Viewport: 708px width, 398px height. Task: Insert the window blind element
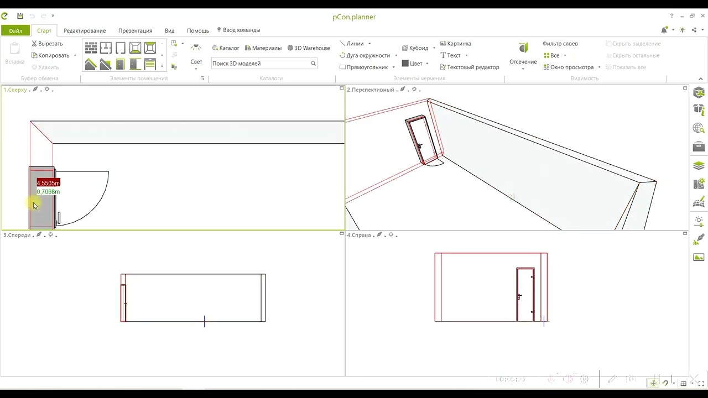pos(150,64)
